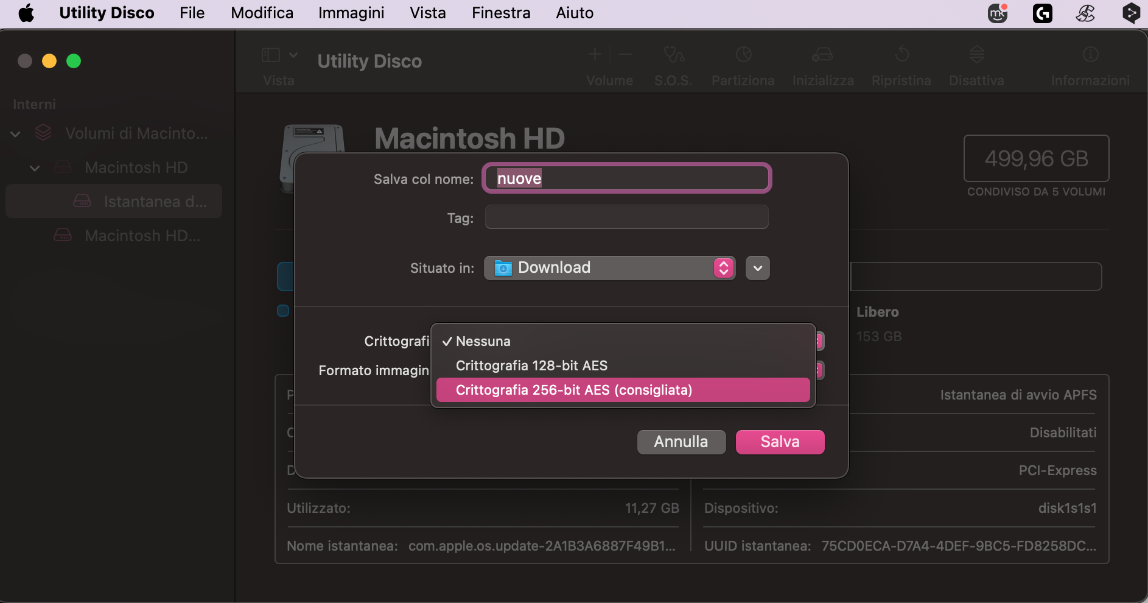Open the Immagini menu
This screenshot has height=603, width=1148.
351,13
